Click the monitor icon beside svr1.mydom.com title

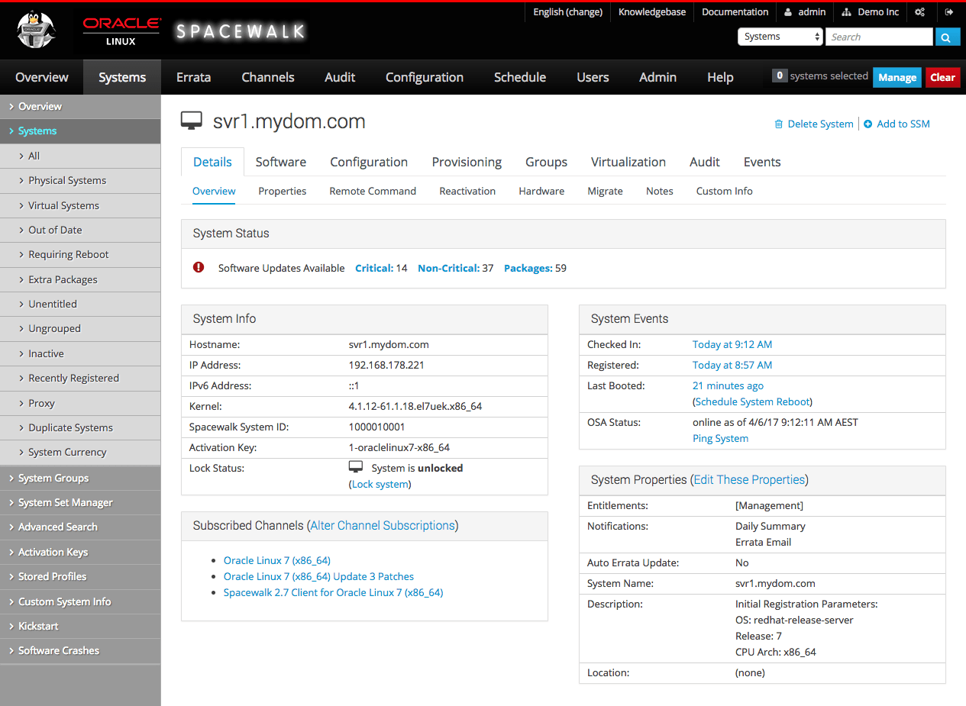(192, 121)
